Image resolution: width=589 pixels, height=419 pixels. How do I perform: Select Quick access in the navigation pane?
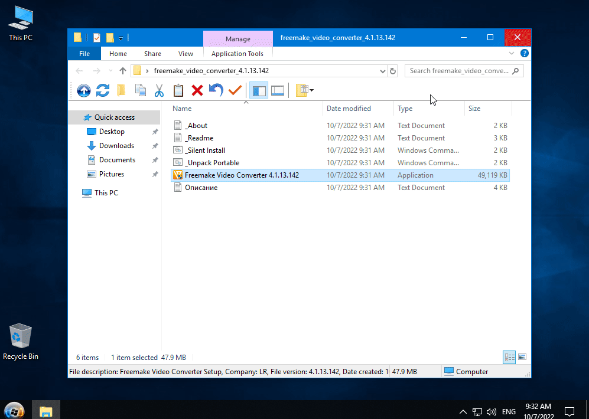click(114, 117)
